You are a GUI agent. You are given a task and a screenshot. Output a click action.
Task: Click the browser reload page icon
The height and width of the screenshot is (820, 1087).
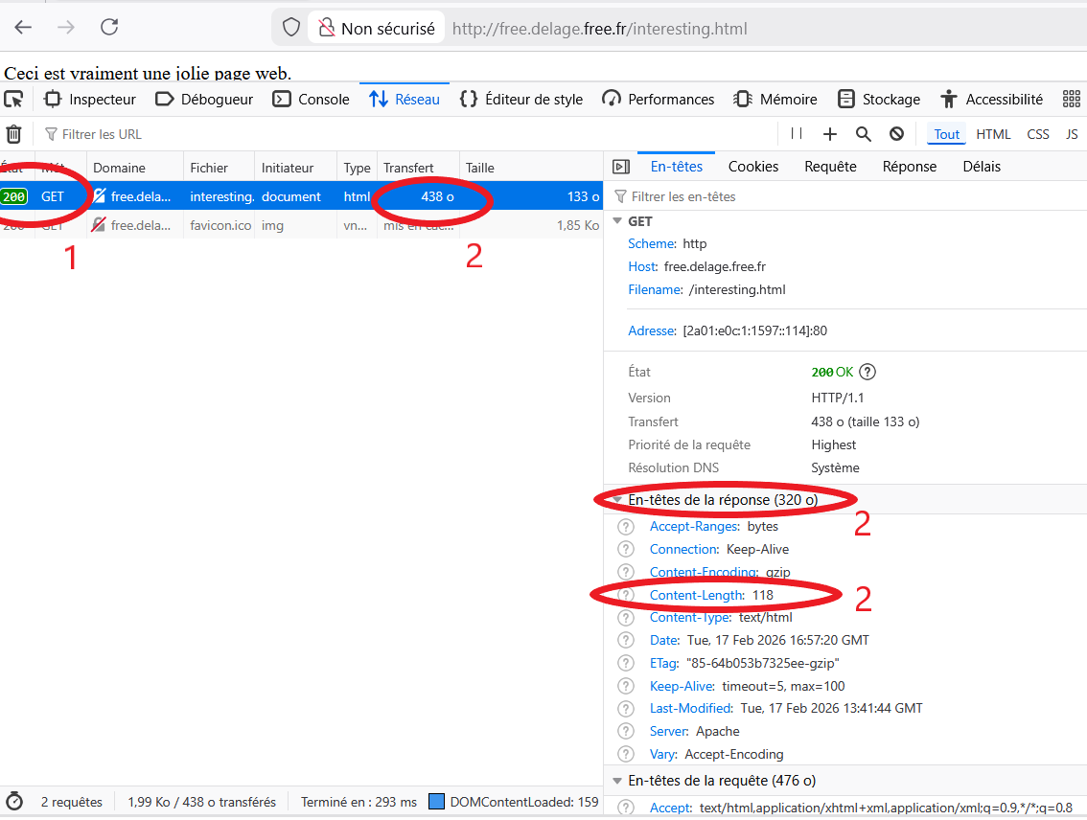coord(109,28)
